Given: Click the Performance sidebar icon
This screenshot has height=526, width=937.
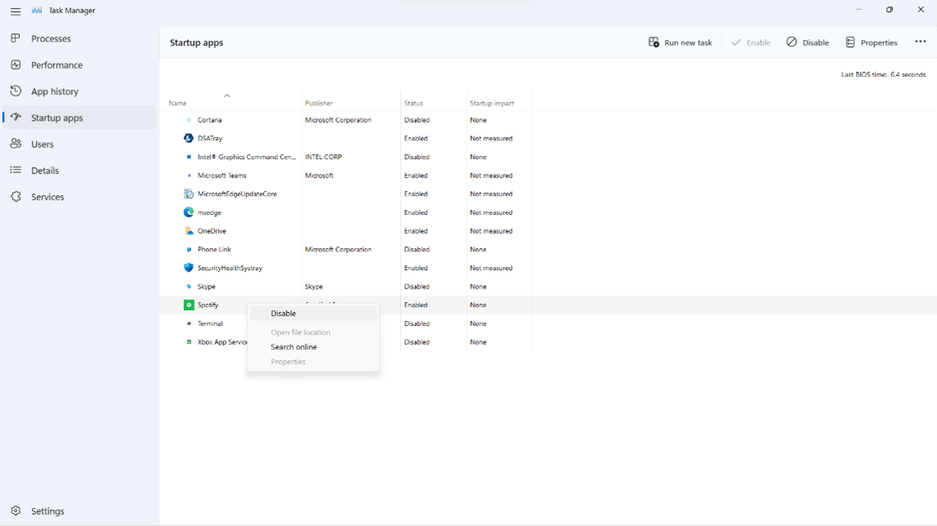Looking at the screenshot, I should point(16,65).
